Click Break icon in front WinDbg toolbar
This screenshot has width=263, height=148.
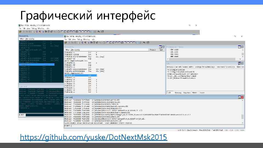pyautogui.click(x=87, y=43)
